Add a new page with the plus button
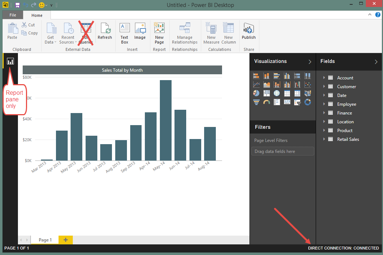The image size is (383, 255). [66, 240]
